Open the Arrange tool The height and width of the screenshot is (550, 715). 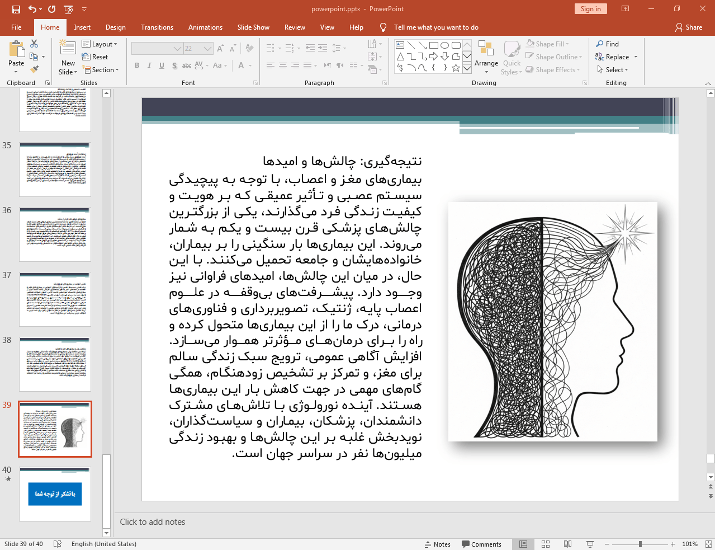[486, 57]
